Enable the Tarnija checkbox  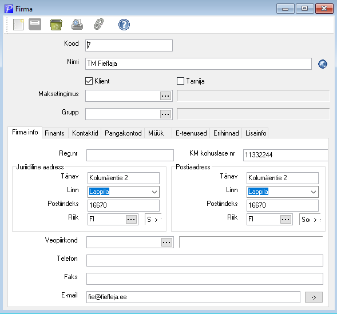pyautogui.click(x=180, y=81)
